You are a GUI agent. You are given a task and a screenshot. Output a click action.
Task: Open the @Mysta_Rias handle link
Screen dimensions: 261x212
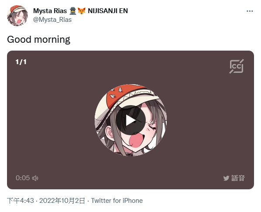point(52,20)
